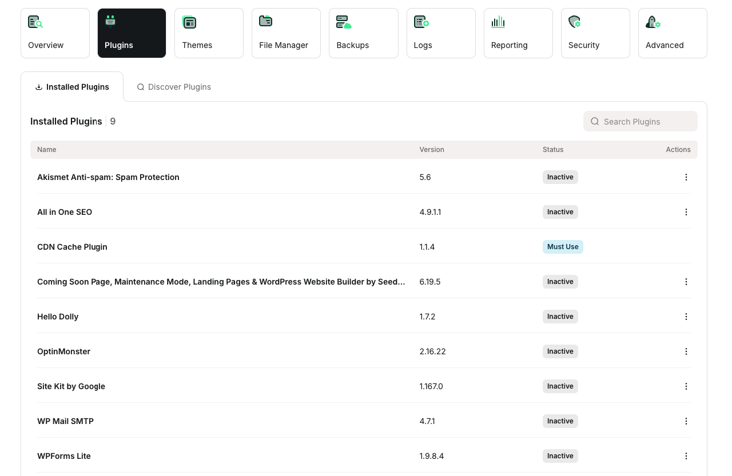This screenshot has height=476, width=732.
Task: Click the Inactive badge for WPForms Lite
Action: (560, 456)
